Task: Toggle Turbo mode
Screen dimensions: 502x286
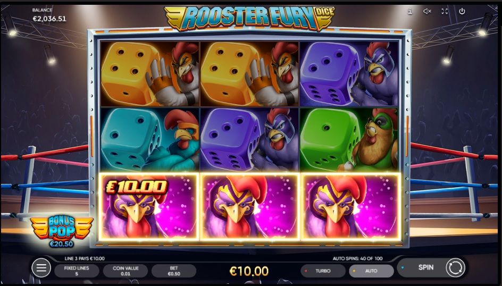Action: pos(323,271)
